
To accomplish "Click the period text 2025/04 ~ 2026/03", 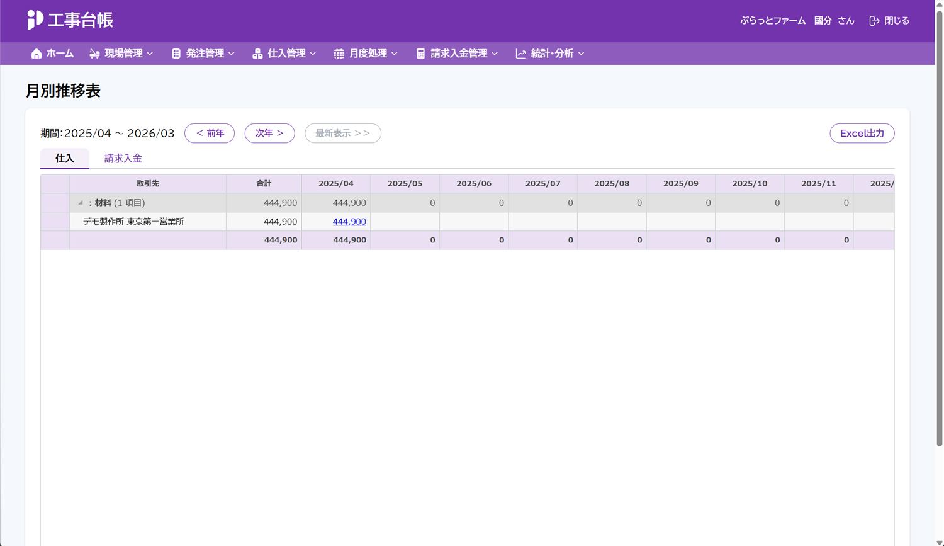I will (x=120, y=134).
